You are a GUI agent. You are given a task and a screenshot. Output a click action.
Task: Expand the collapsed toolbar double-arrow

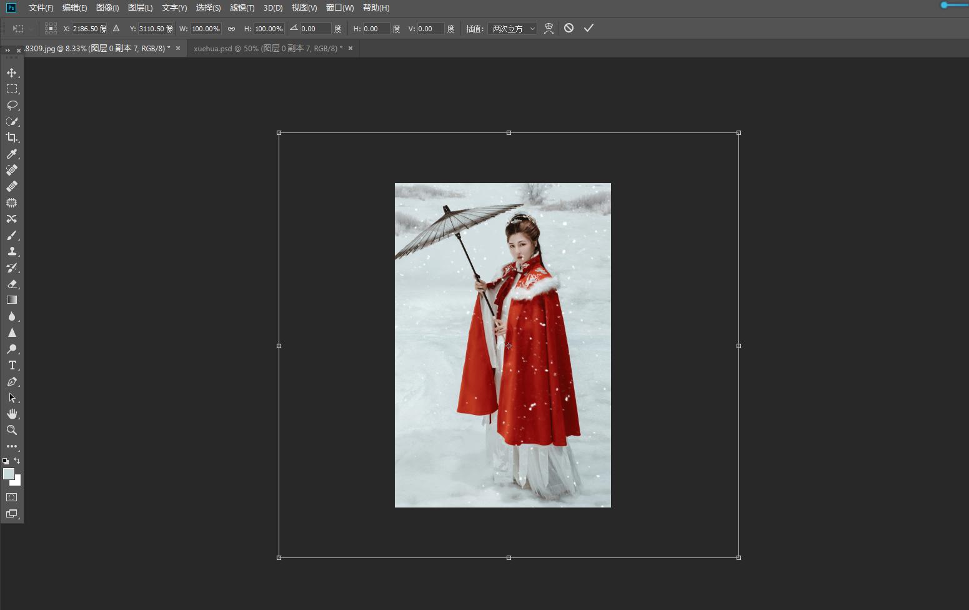tap(7, 50)
